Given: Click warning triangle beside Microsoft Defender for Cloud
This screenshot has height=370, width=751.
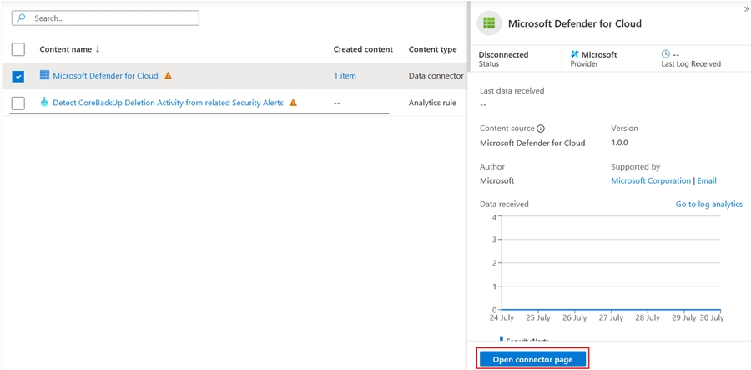Looking at the screenshot, I should click(168, 76).
